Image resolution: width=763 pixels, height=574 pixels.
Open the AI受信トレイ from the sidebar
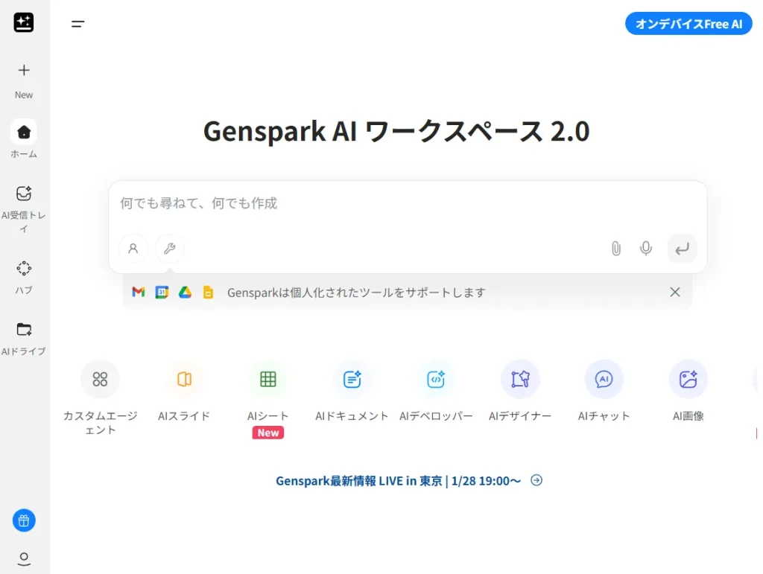click(25, 201)
